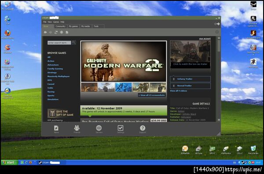Open News from the Steam bottom bar

(56, 130)
